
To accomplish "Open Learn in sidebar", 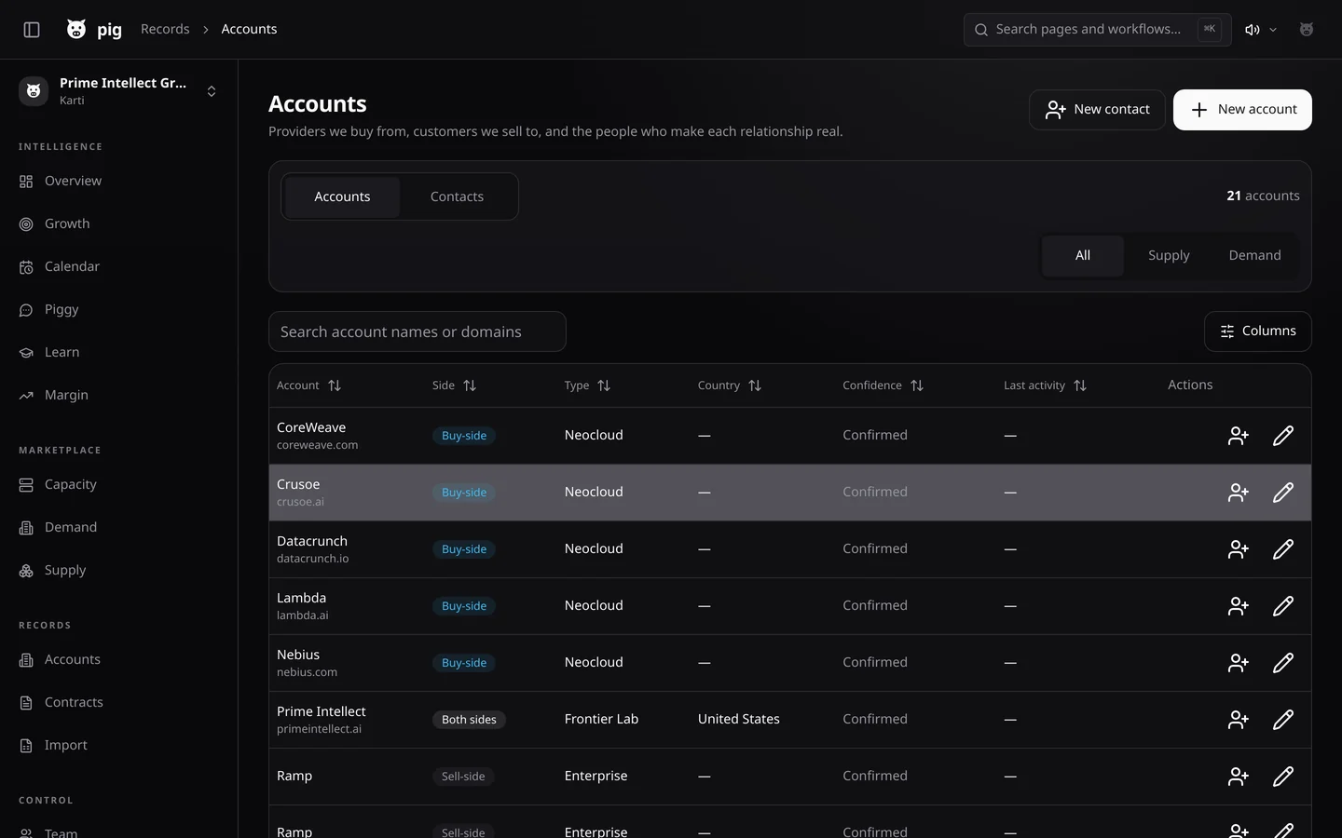I will click(118, 353).
